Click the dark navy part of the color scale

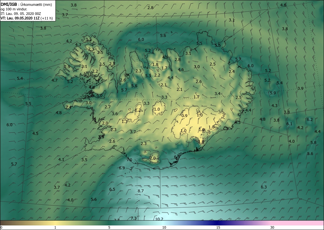(217, 223)
